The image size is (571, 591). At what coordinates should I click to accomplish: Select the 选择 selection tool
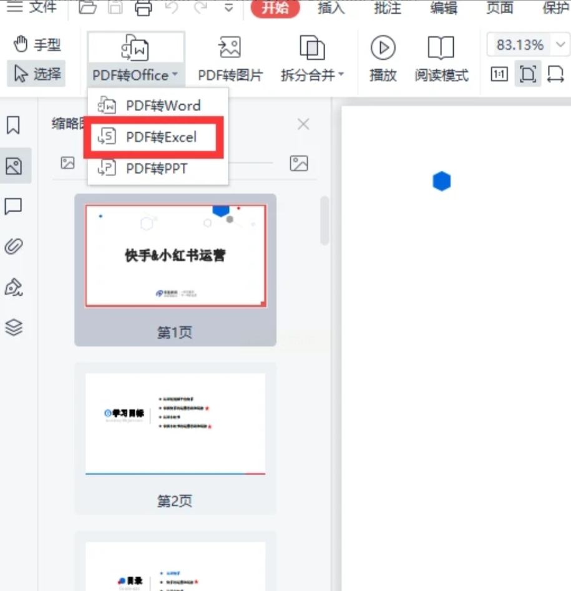coord(37,74)
